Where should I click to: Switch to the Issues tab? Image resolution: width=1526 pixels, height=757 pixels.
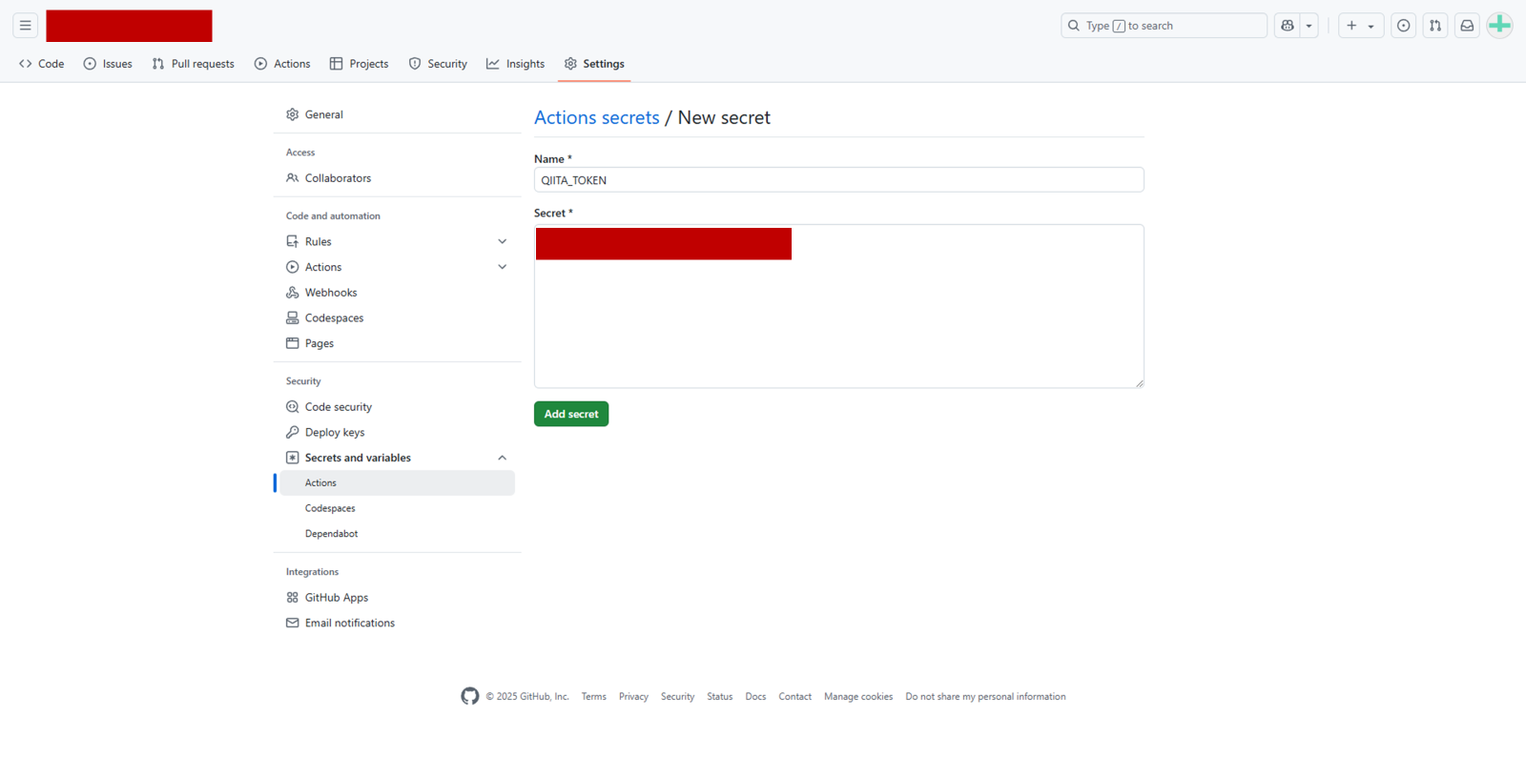pyautogui.click(x=108, y=64)
